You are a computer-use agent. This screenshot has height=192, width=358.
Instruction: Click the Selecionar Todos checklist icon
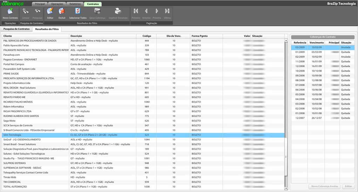point(78,11)
